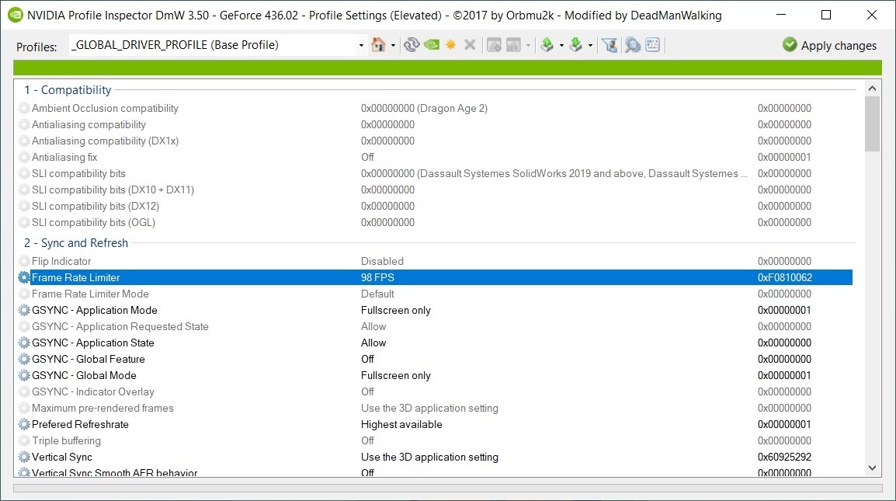Image resolution: width=896 pixels, height=501 pixels.
Task: Click the hex value 0x60925292
Action: pos(784,457)
